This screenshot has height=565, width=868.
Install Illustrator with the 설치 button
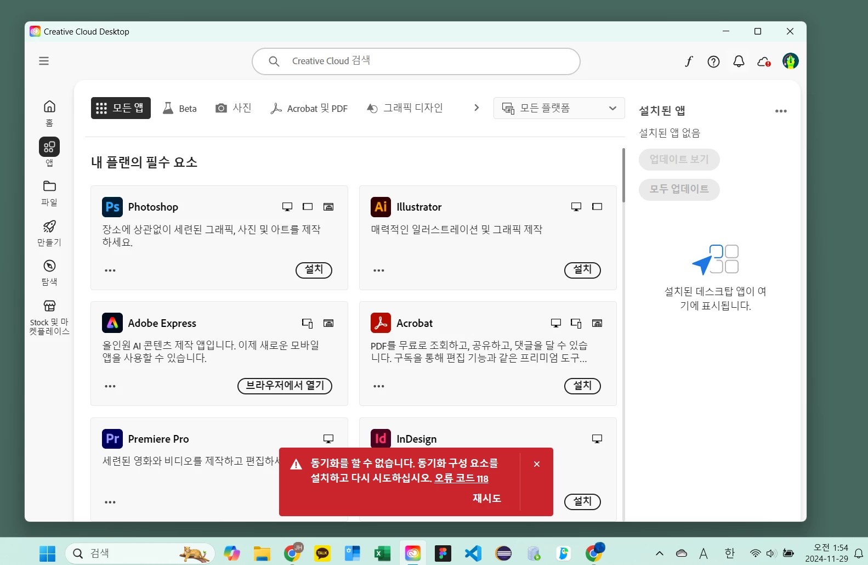click(582, 270)
